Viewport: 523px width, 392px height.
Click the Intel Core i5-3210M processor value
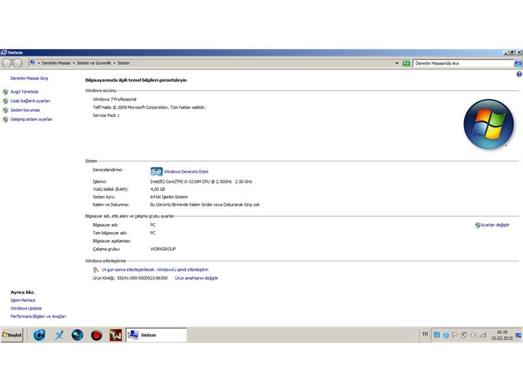point(201,182)
